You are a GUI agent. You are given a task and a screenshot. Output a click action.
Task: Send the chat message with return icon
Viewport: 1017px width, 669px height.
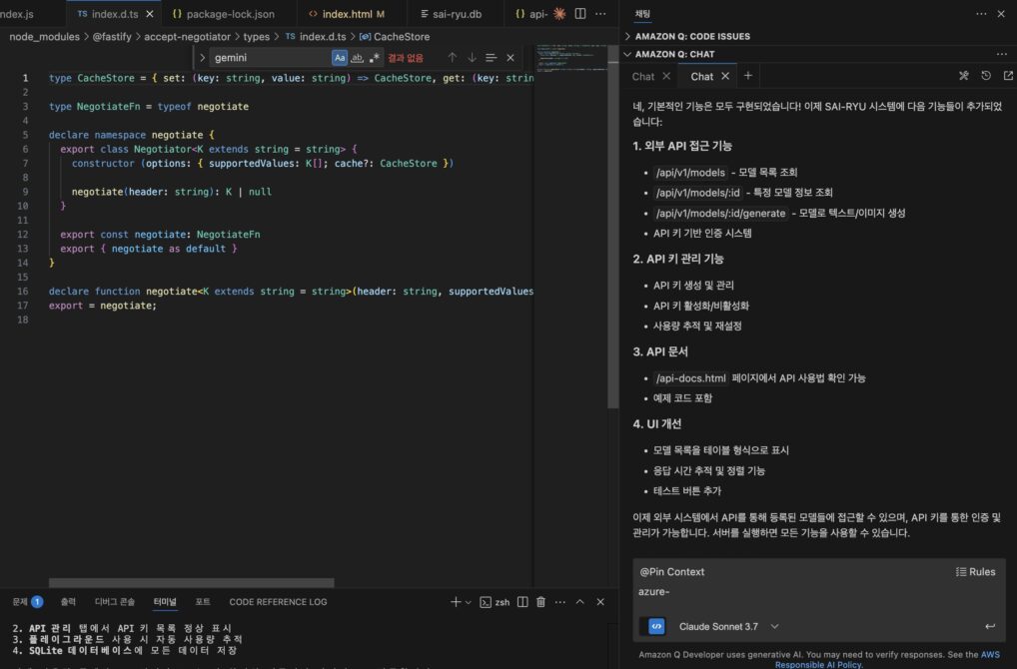pyautogui.click(x=990, y=626)
